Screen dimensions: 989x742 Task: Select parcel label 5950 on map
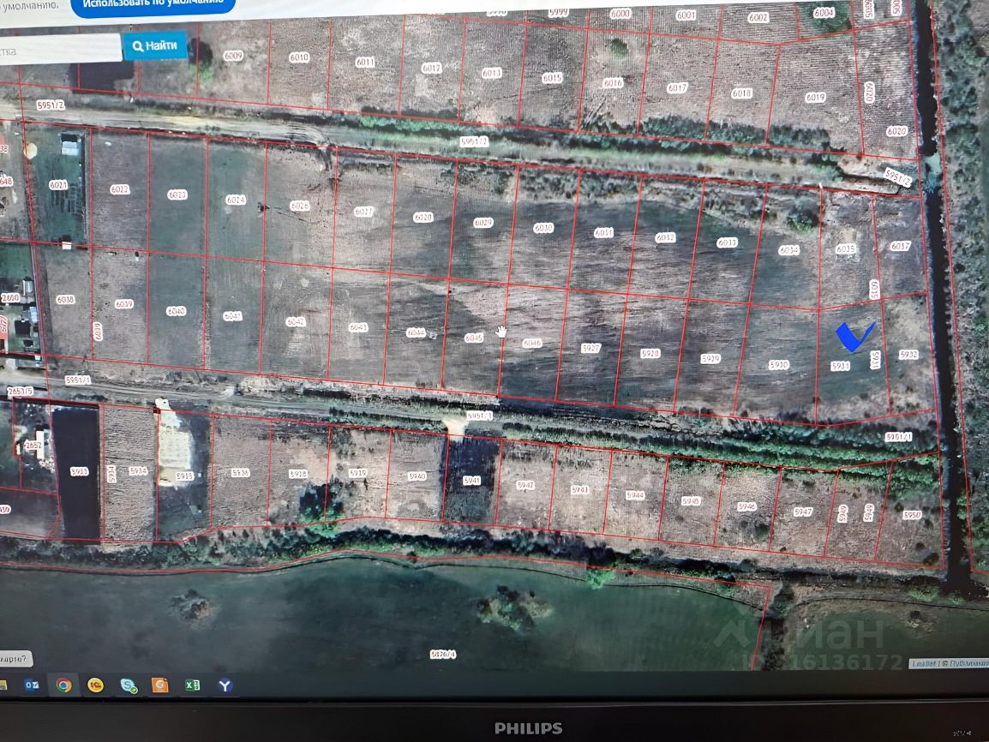pyautogui.click(x=911, y=515)
